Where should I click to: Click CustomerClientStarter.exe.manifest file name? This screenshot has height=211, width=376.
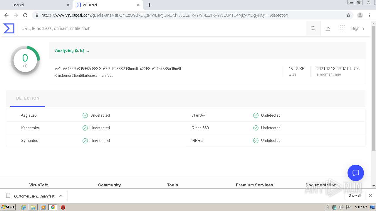tap(84, 76)
